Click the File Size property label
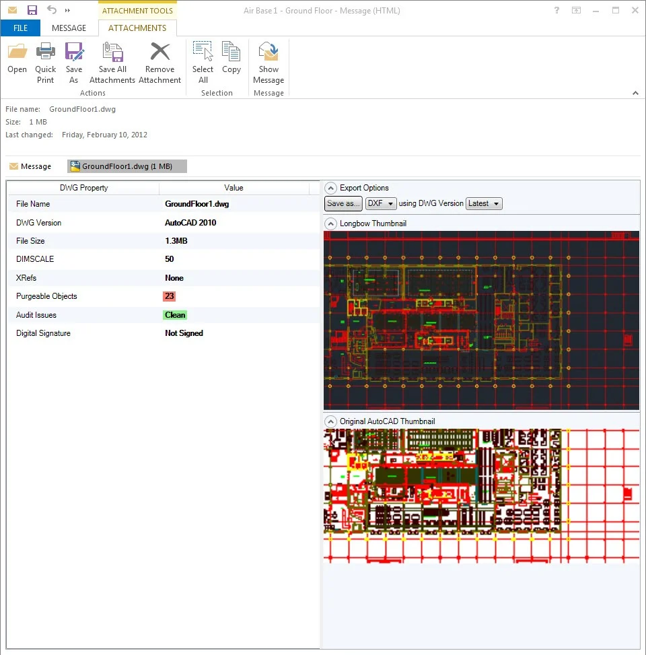Image resolution: width=646 pixels, height=655 pixels. (x=30, y=241)
